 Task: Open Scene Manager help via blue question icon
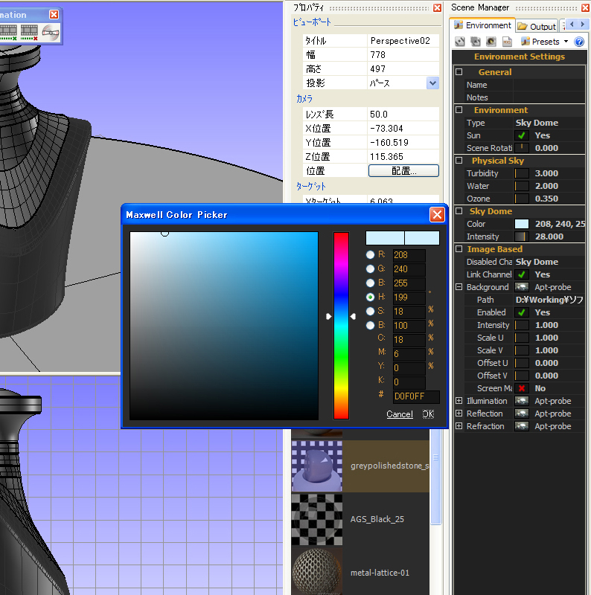tap(579, 42)
